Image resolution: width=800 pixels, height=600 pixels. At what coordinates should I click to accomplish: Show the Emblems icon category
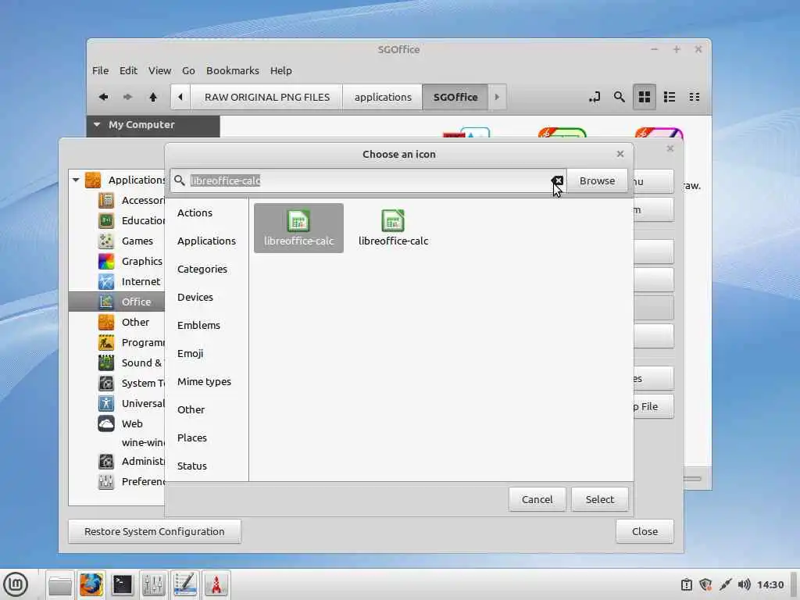198,325
